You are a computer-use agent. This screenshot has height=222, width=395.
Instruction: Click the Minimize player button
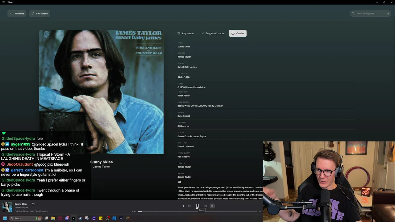click(17, 14)
